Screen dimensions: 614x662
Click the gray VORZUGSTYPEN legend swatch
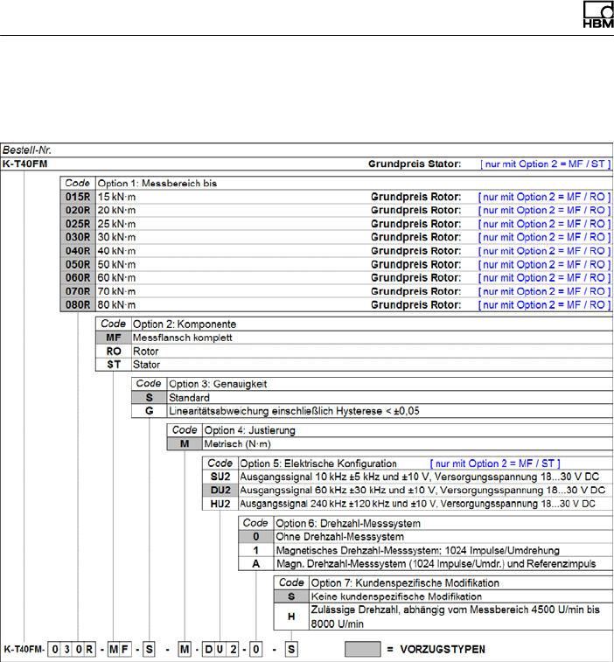point(363,649)
